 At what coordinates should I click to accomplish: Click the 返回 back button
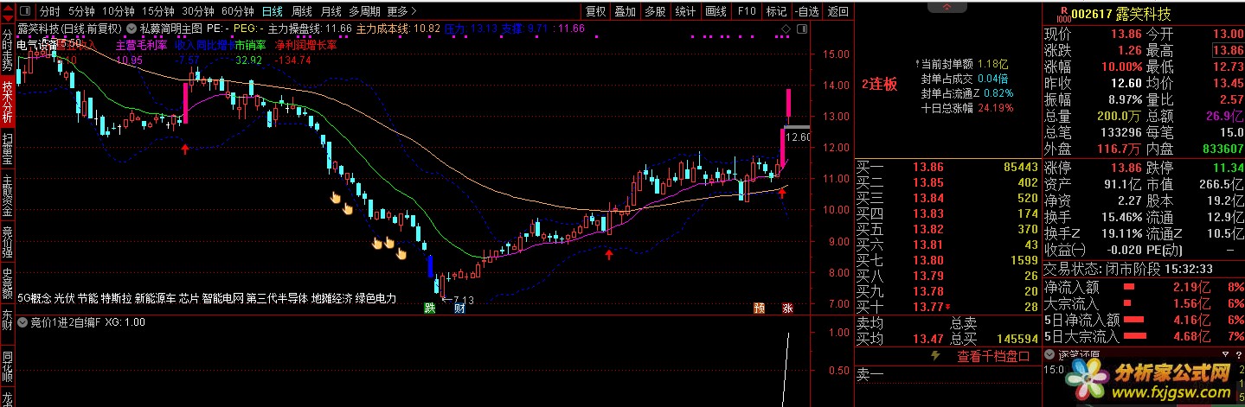pos(837,11)
